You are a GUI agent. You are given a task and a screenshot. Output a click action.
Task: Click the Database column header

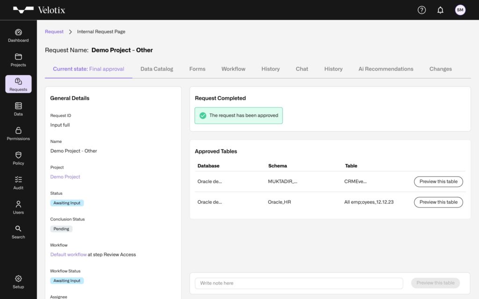tap(208, 166)
